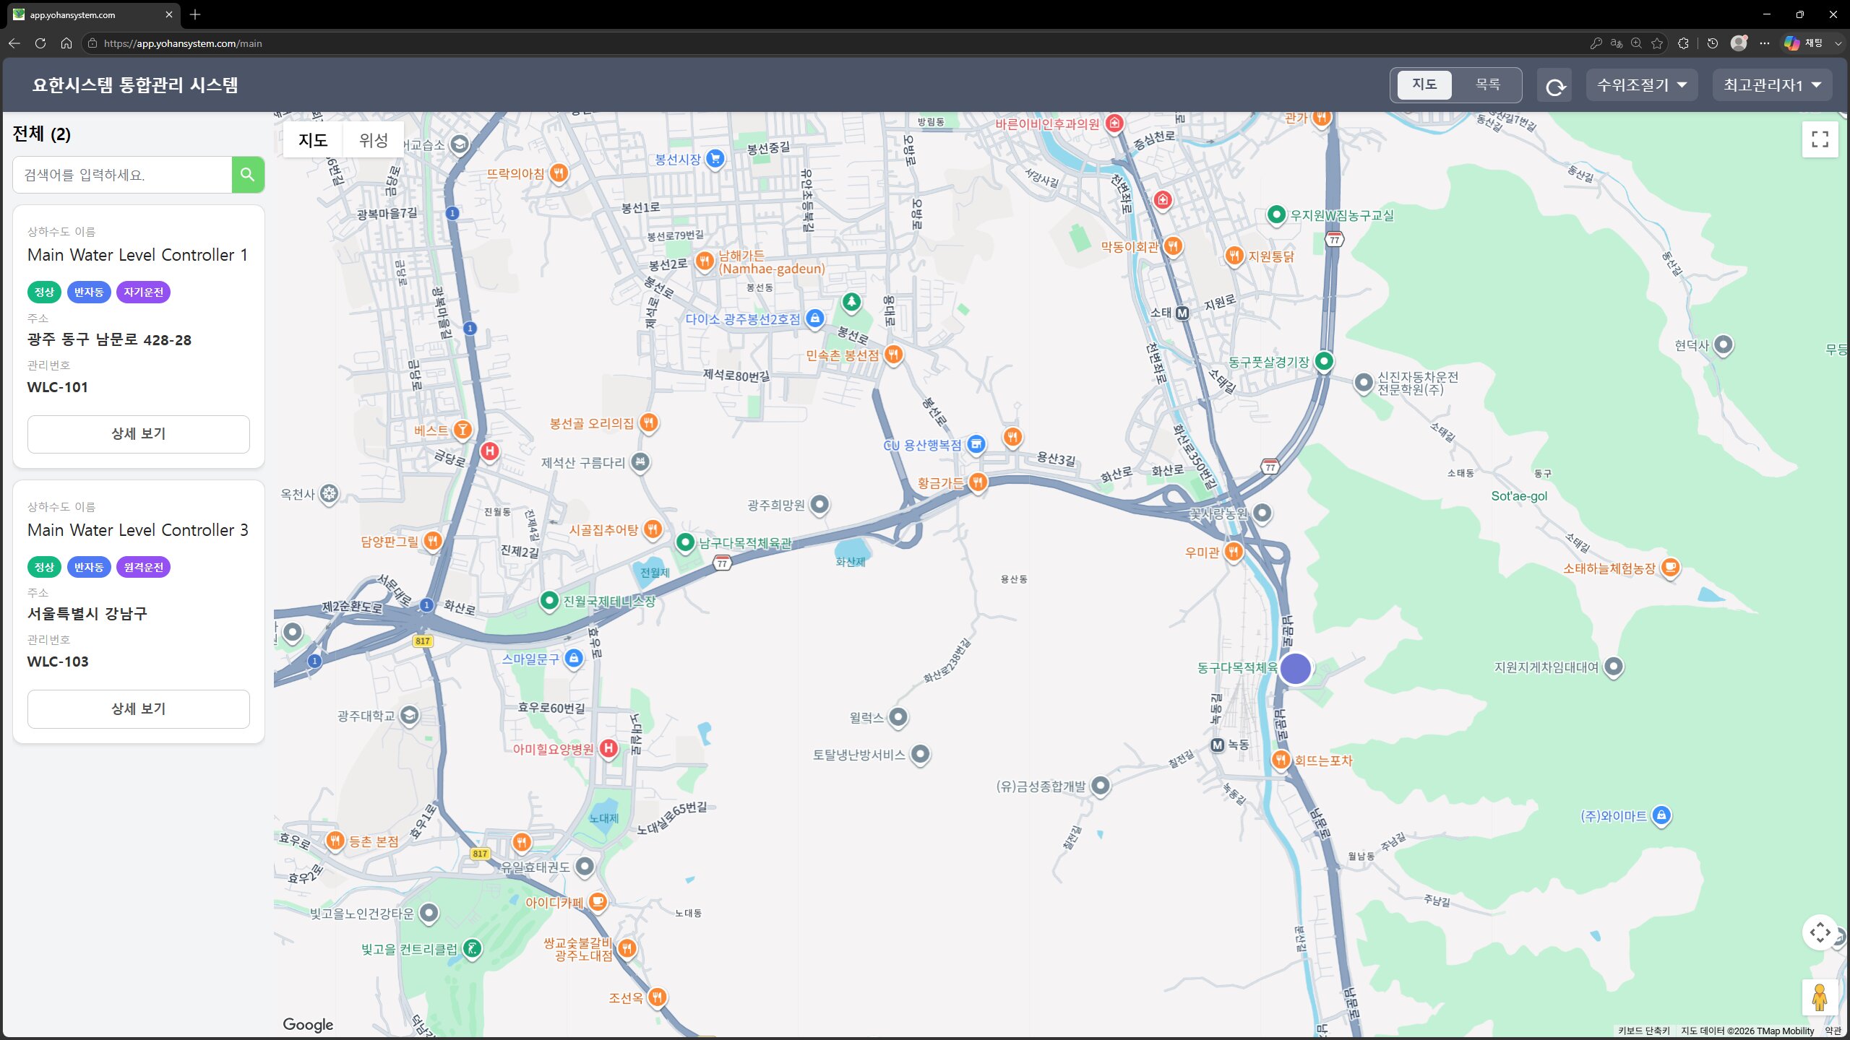Click the browser home icon
This screenshot has width=1850, height=1040.
pyautogui.click(x=66, y=43)
